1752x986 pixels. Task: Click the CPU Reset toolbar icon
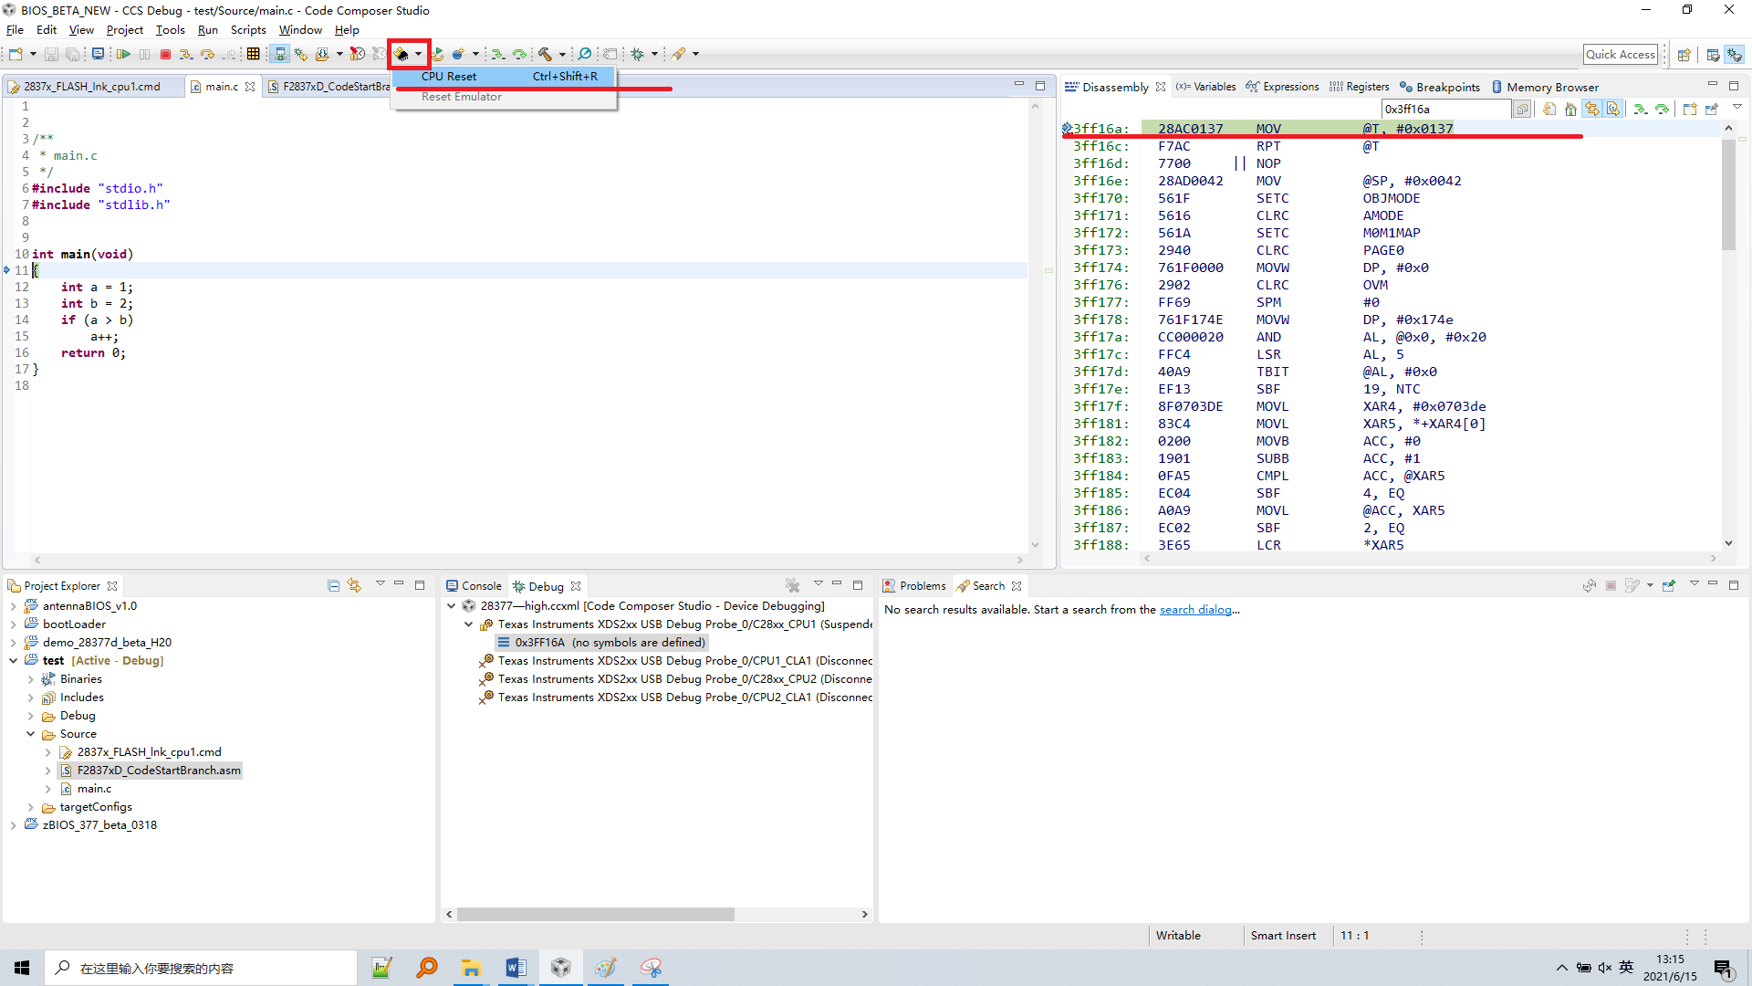(401, 55)
